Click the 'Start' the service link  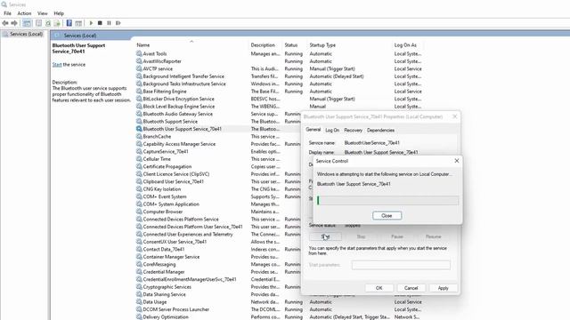57,65
